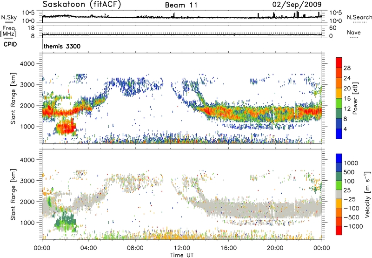The height and width of the screenshot is (258, 372).
Task: Select the blue bottom segment of Power colorbar
Action: pyautogui.click(x=339, y=134)
